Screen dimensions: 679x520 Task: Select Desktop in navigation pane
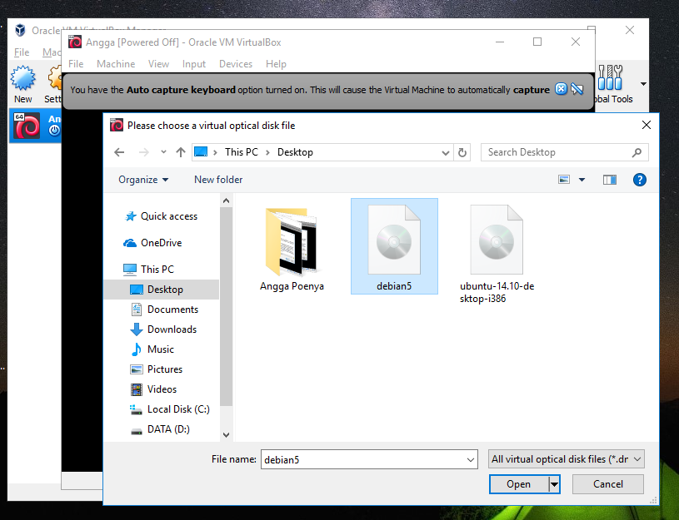162,290
